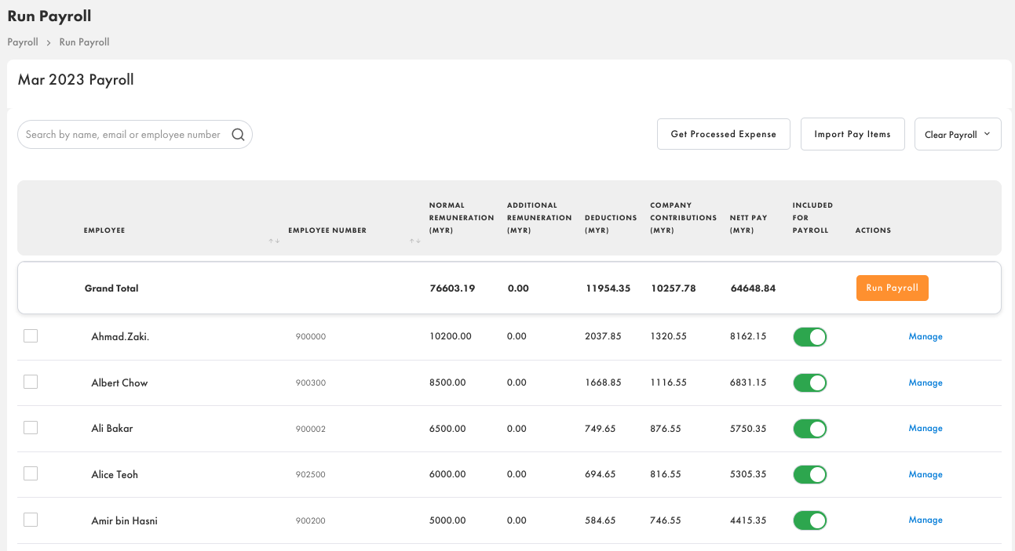Image resolution: width=1015 pixels, height=551 pixels.
Task: Open Manage for Ahmad.Zaki.
Action: (x=925, y=336)
